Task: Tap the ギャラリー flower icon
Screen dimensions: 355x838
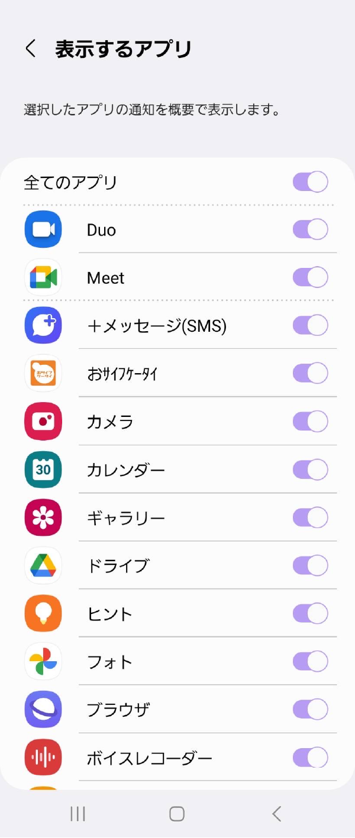Action: 43,517
